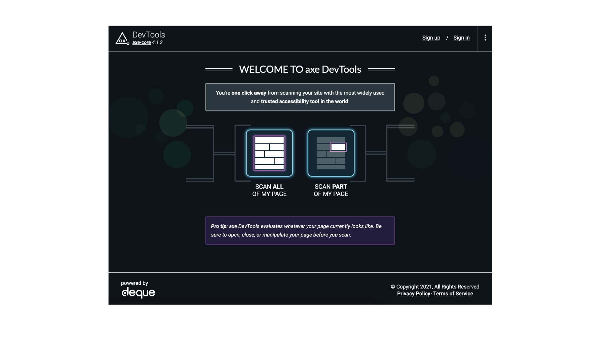Click the Sign in link
Viewport: 599px width, 337px height.
coord(461,38)
